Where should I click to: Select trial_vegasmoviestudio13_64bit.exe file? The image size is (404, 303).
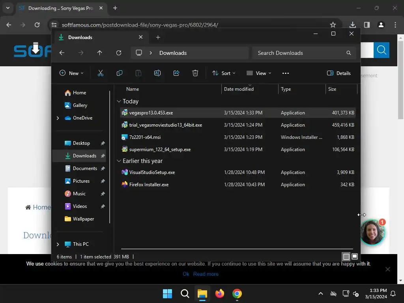[x=238, y=125]
